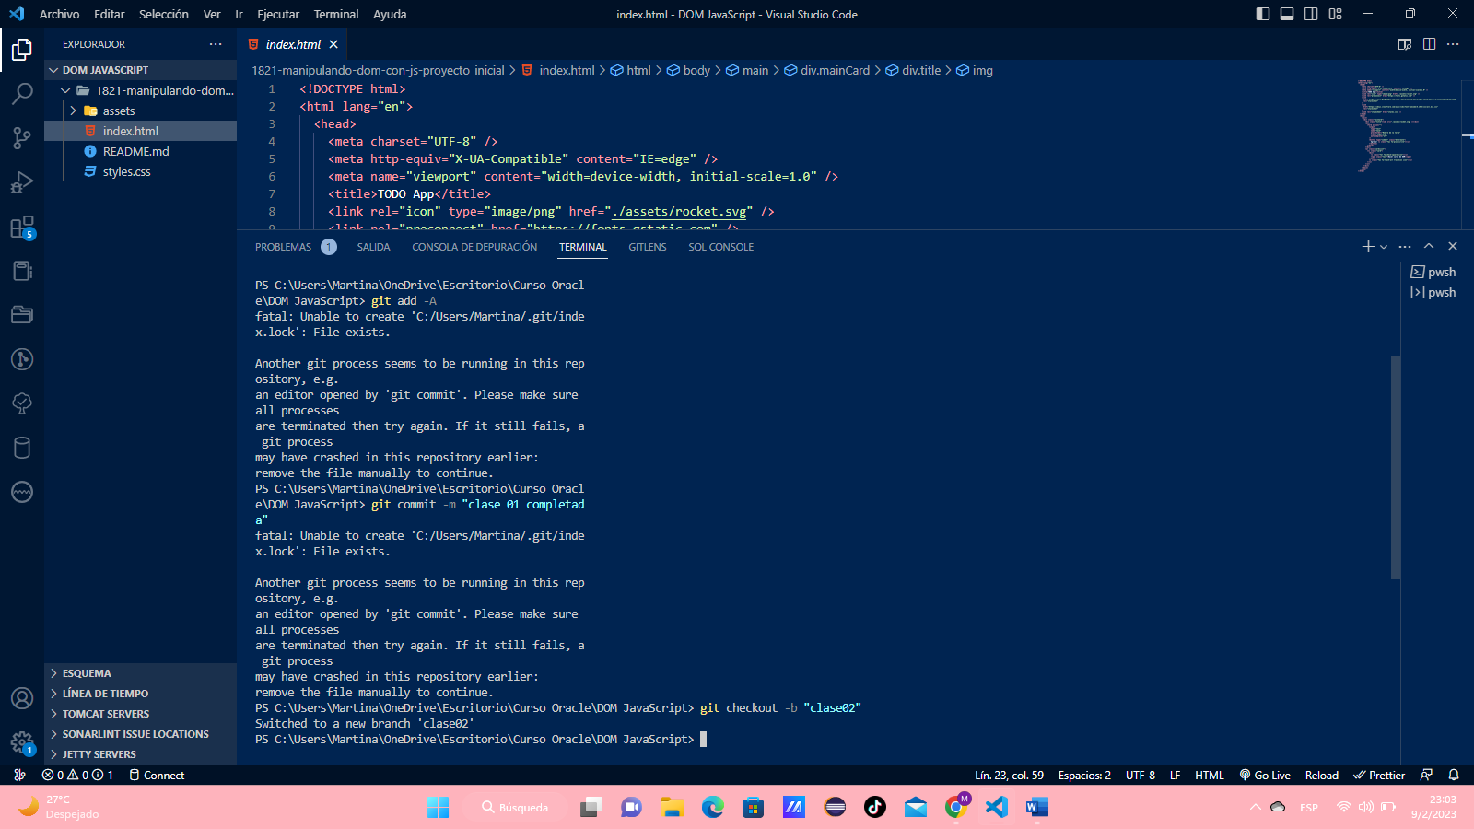Expand the ESQUEMA section

[x=140, y=673]
